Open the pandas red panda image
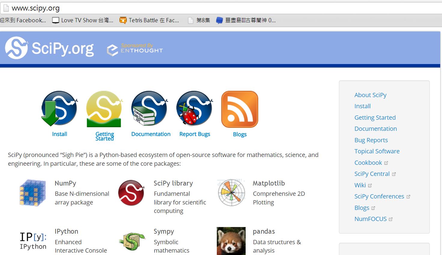The width and height of the screenshot is (442, 255). click(231, 241)
